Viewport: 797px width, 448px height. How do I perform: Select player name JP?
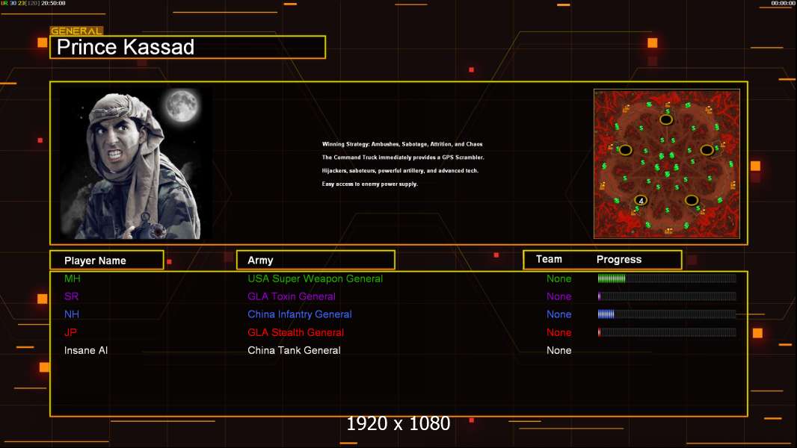coord(70,332)
